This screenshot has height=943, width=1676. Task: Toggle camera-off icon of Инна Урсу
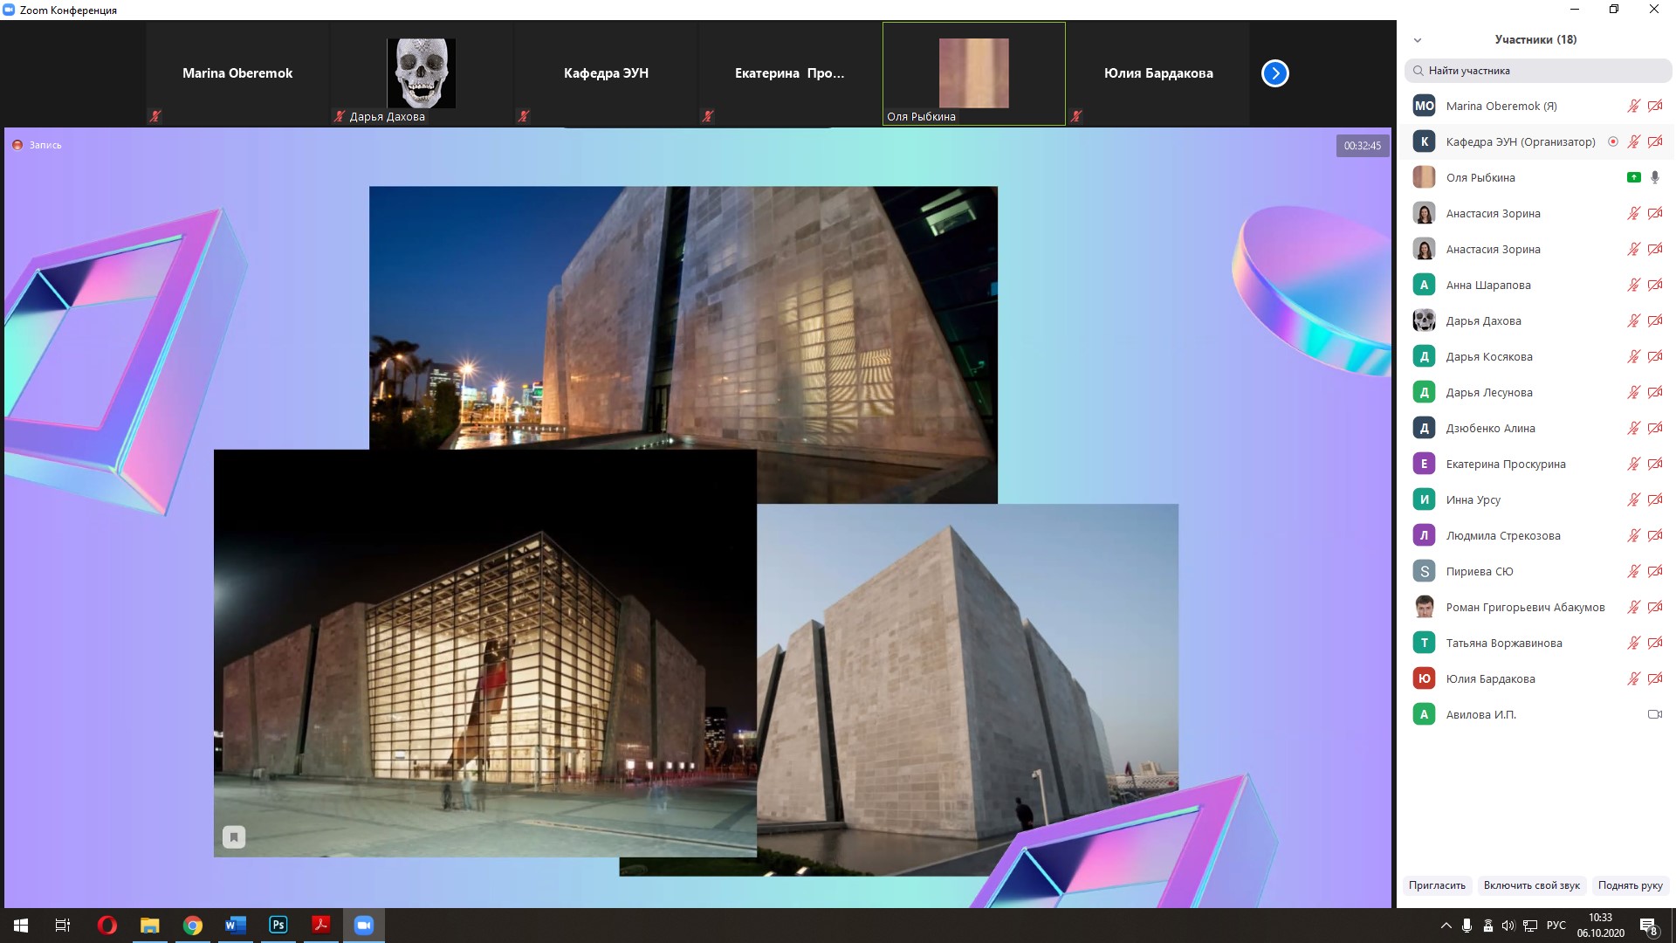tap(1655, 499)
